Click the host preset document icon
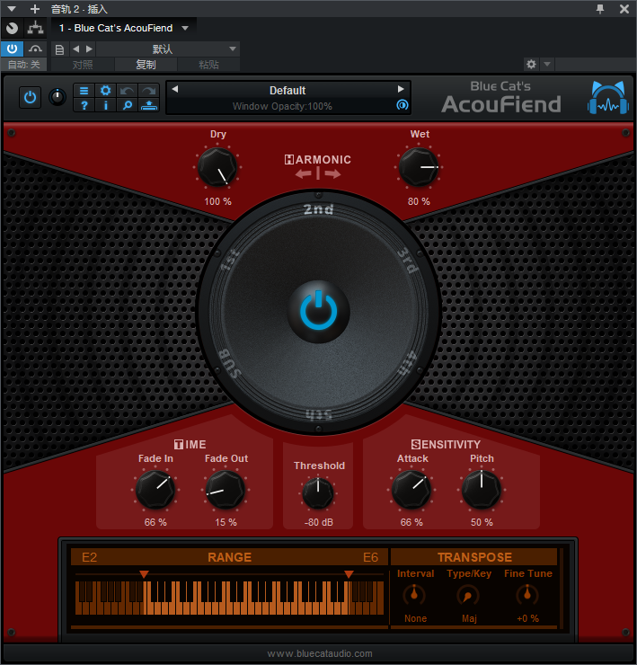 (59, 49)
